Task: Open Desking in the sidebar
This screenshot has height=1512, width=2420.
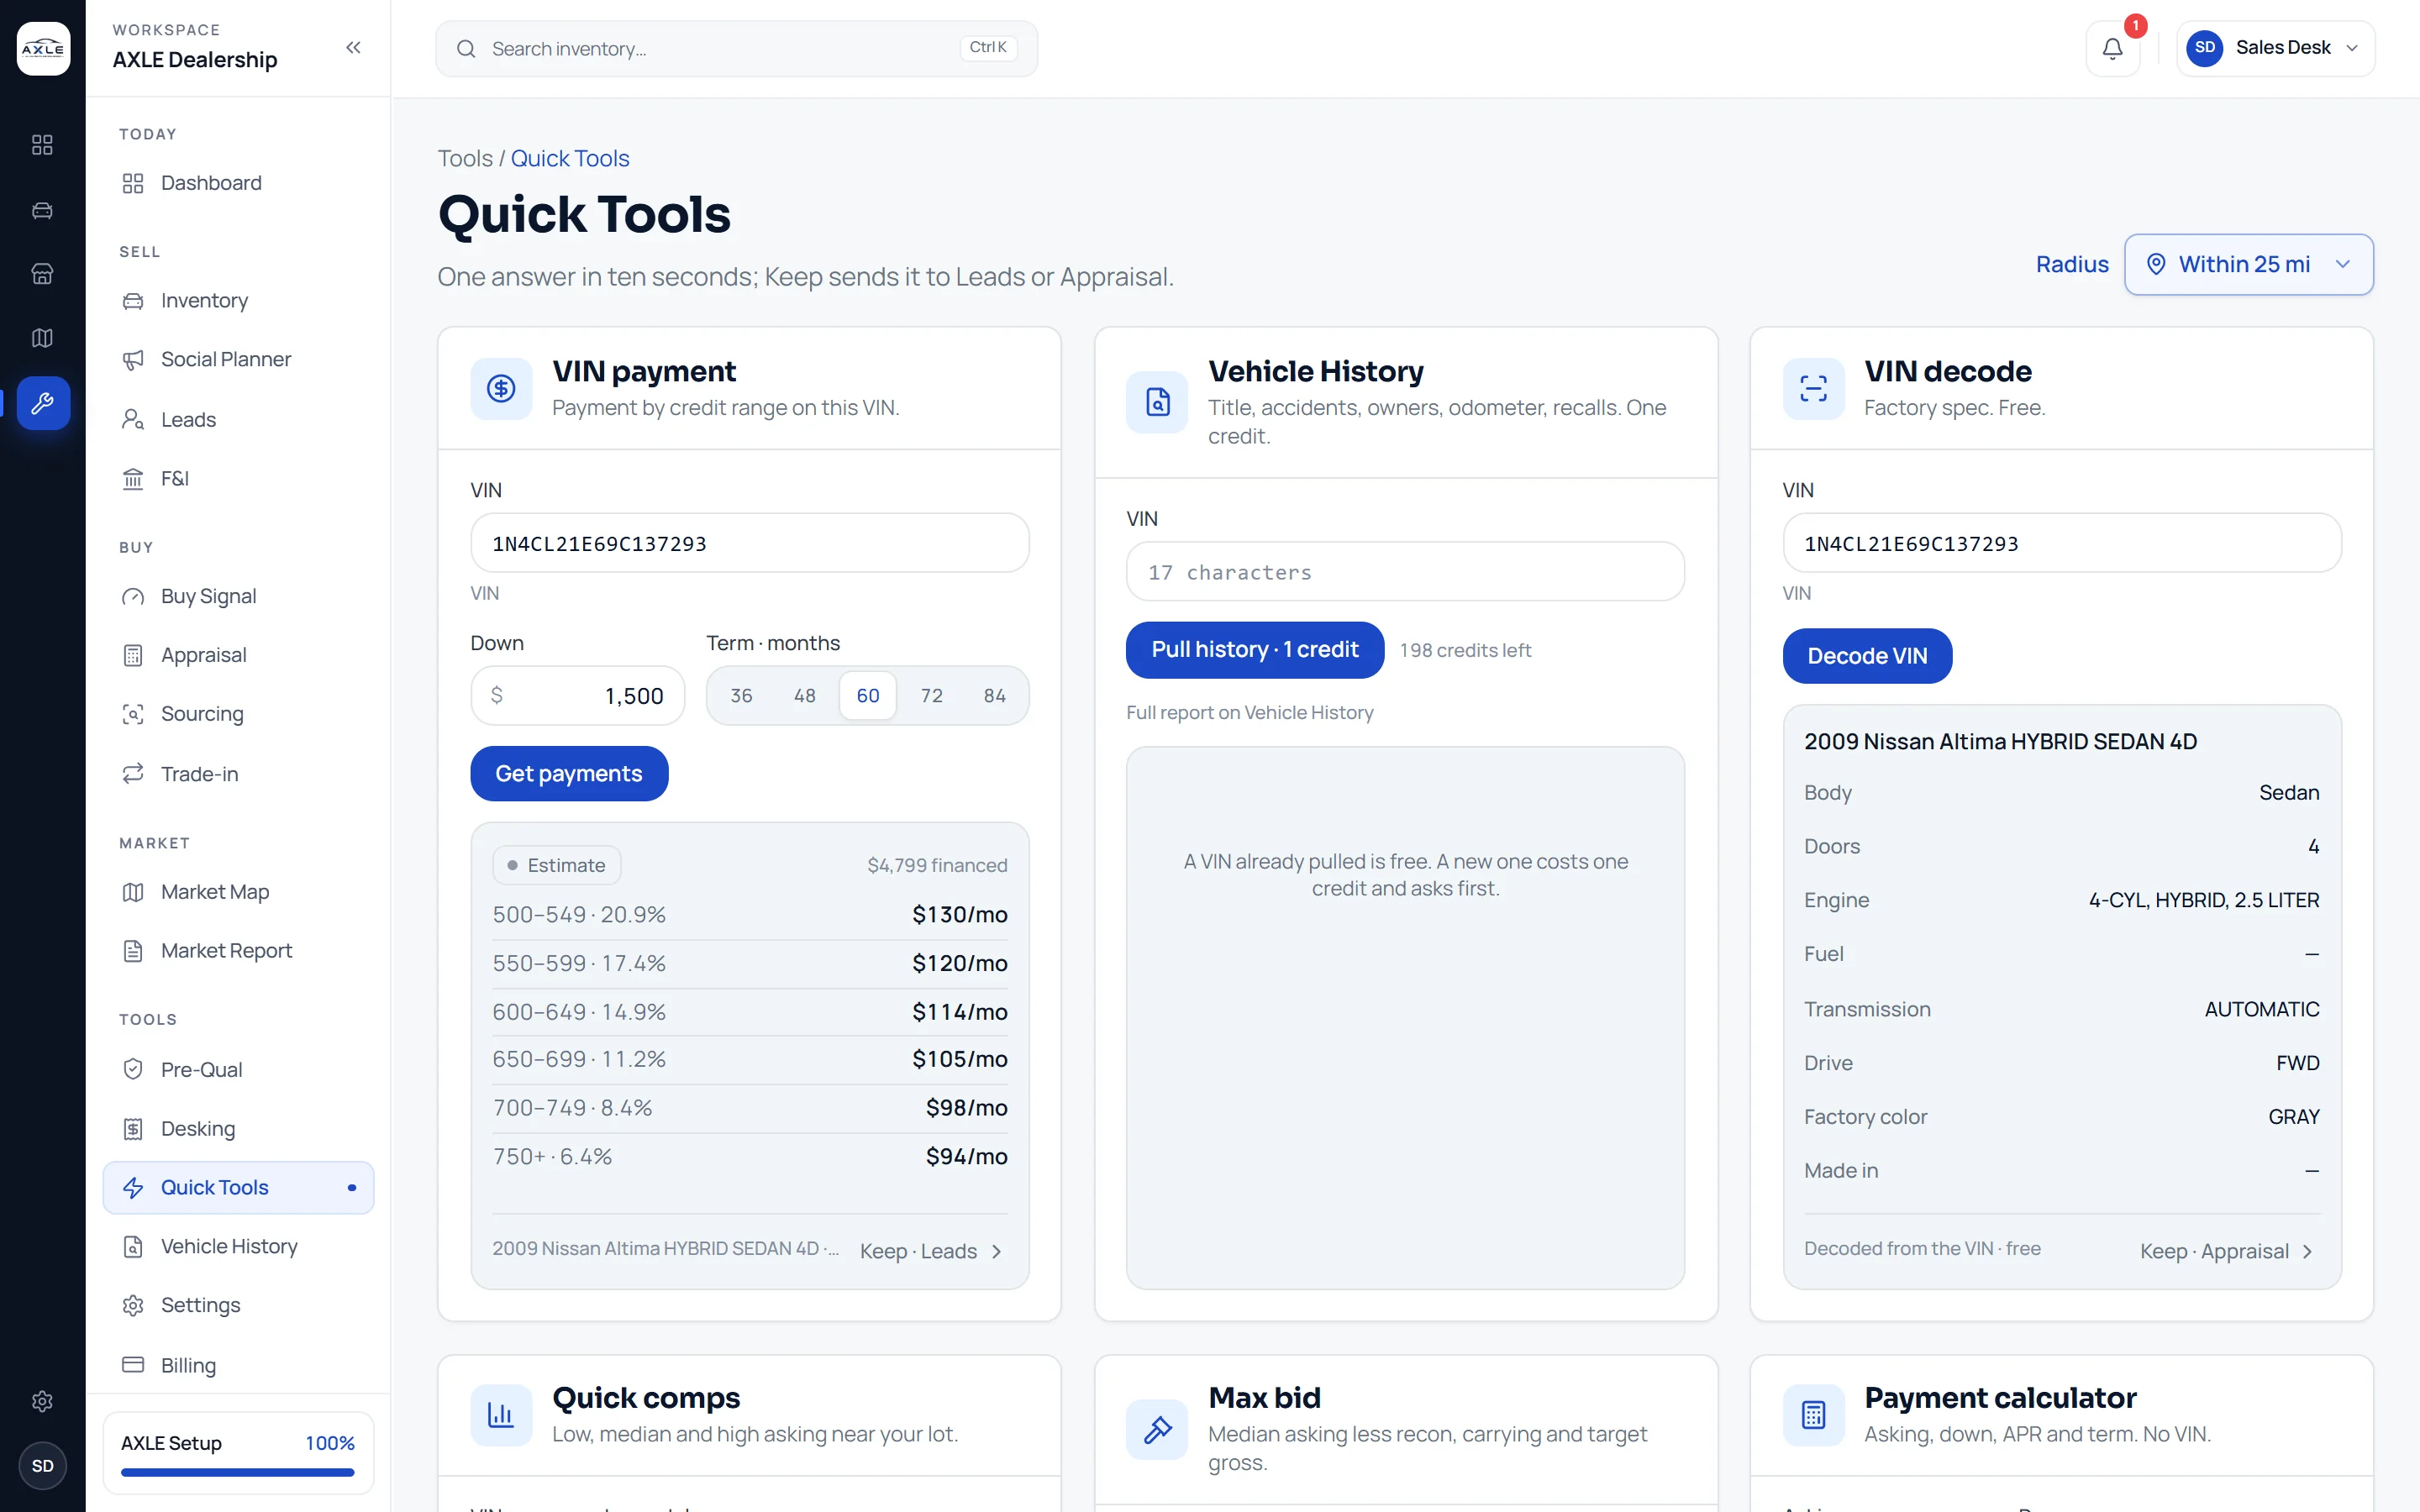Action: (x=238, y=1129)
